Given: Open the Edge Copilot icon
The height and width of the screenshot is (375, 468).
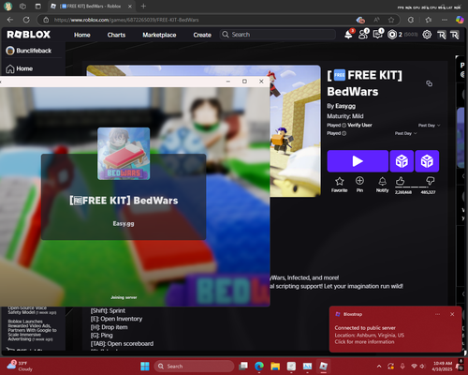Looking at the screenshot, I should [x=460, y=20].
